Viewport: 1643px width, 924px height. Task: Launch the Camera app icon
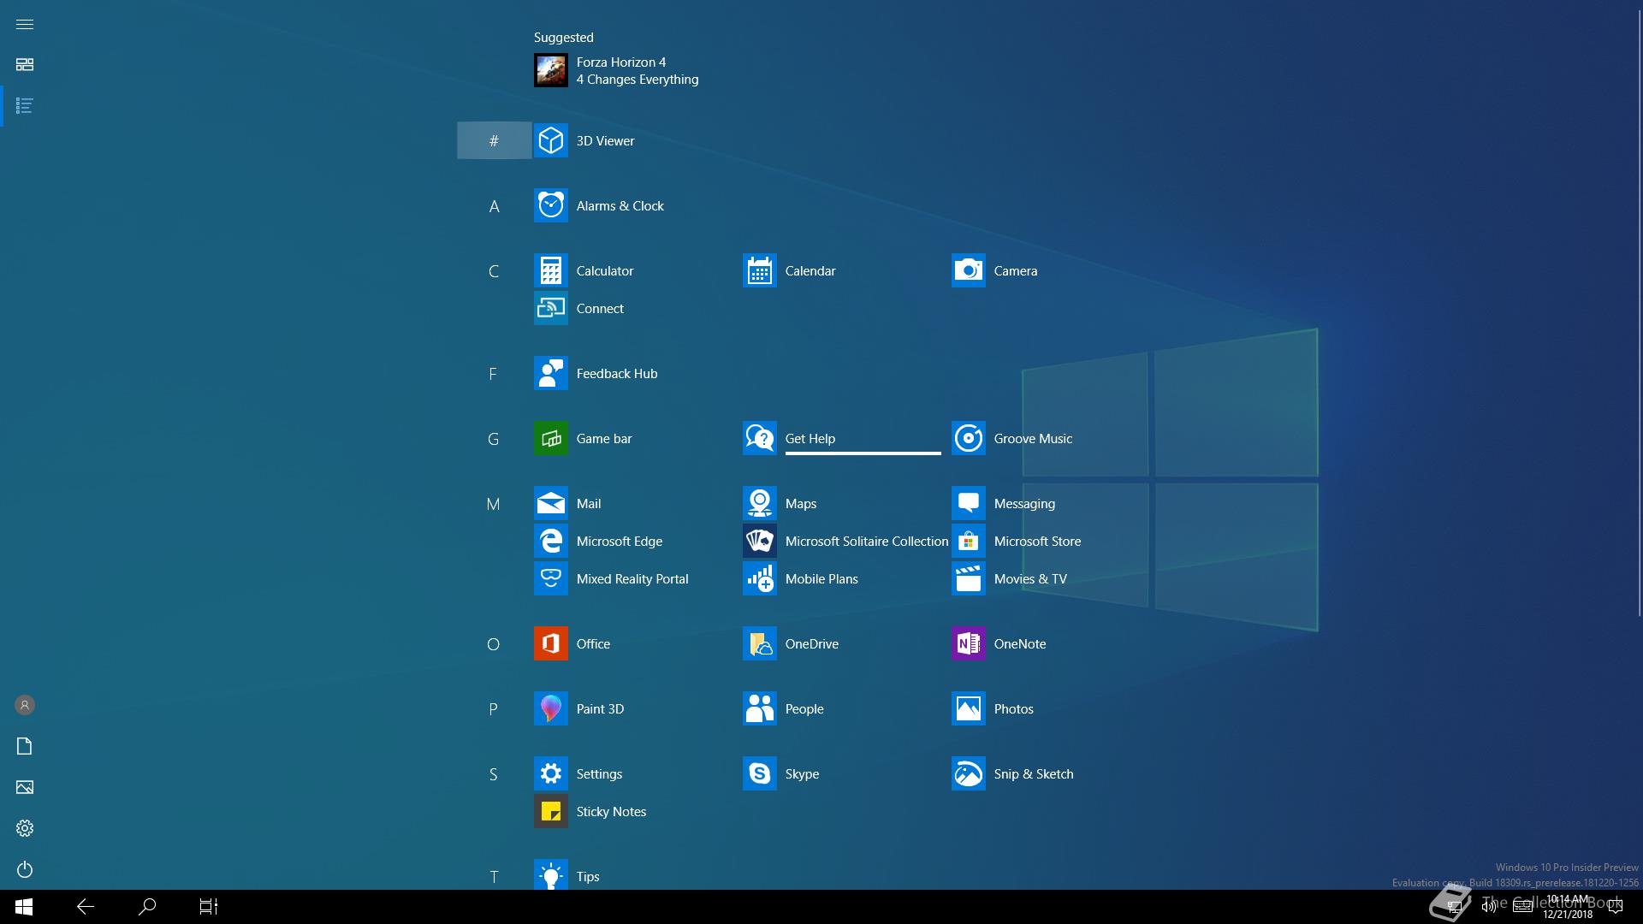(968, 270)
